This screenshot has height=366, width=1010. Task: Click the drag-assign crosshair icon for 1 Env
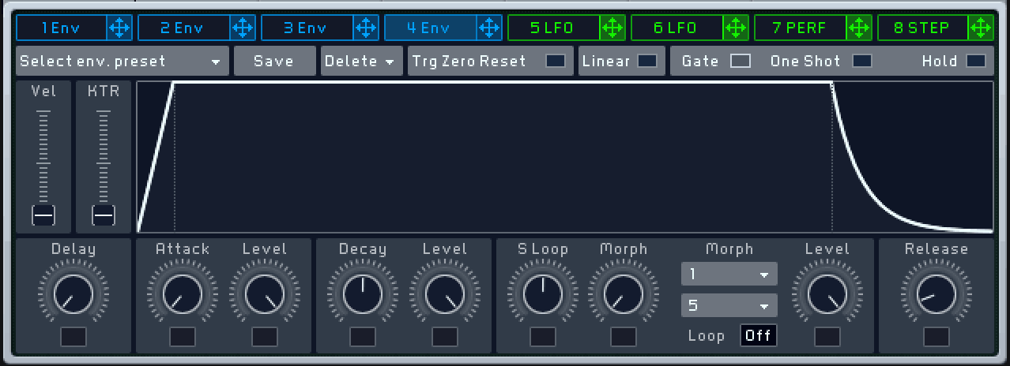click(119, 28)
